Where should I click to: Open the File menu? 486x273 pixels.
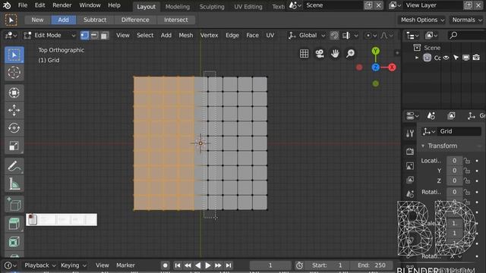point(23,5)
